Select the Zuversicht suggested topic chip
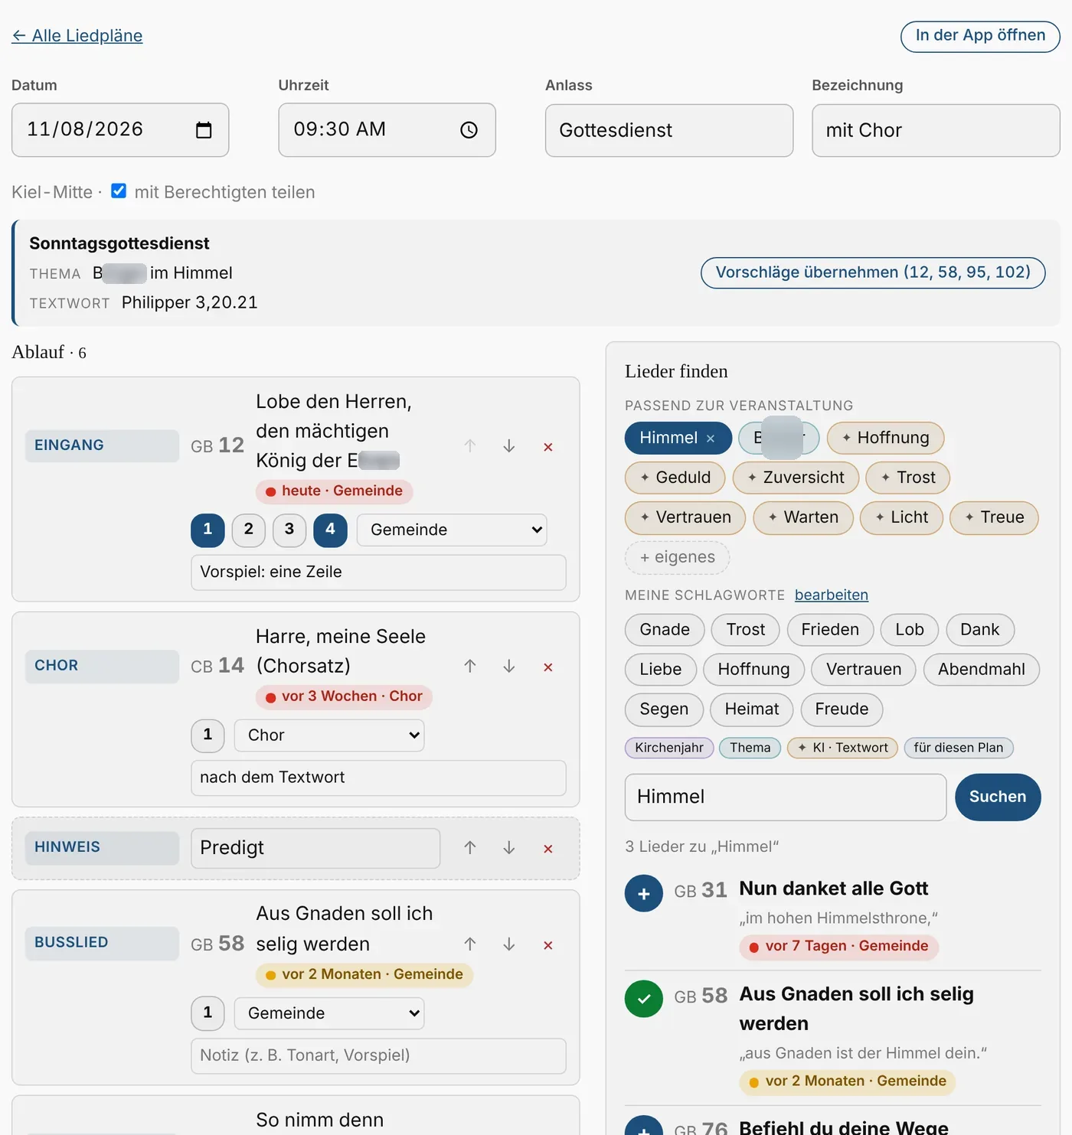The width and height of the screenshot is (1072, 1135). [796, 478]
